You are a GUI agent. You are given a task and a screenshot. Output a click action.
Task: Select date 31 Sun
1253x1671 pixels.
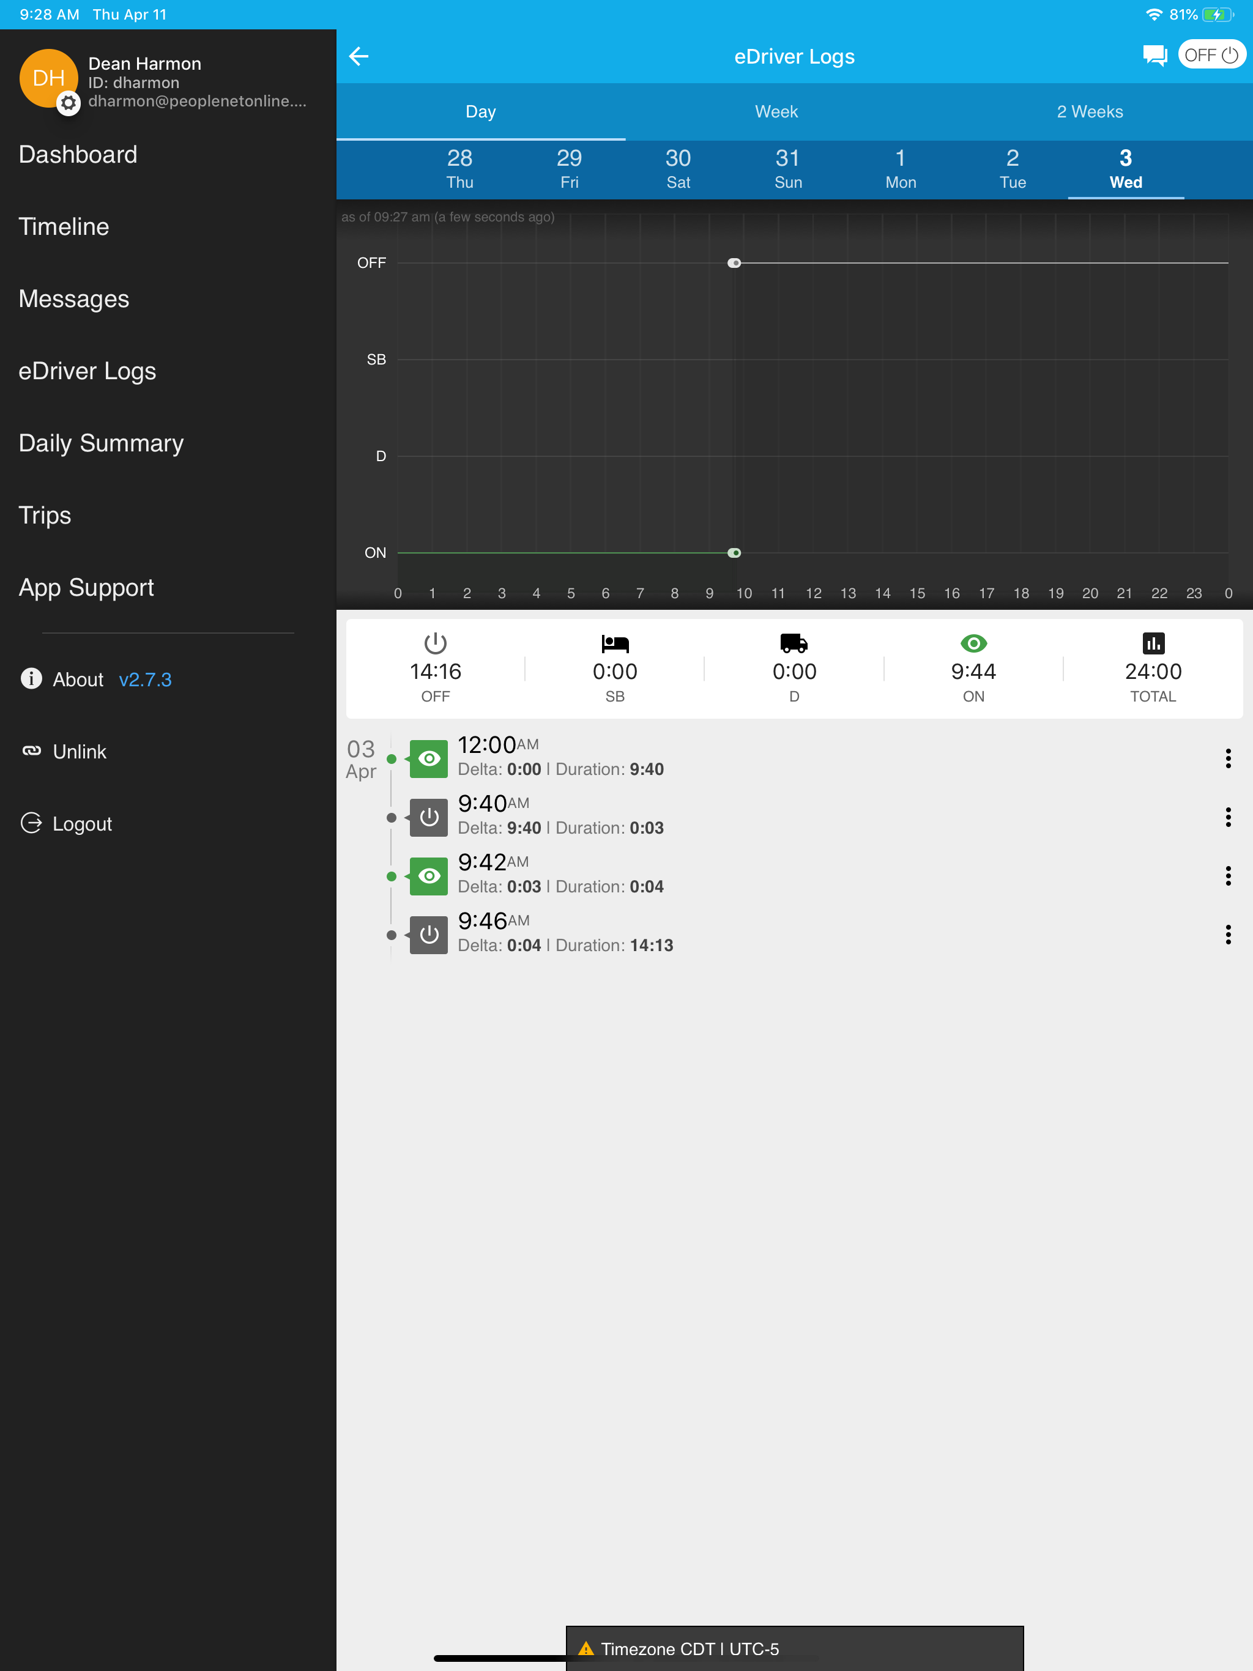pos(787,169)
